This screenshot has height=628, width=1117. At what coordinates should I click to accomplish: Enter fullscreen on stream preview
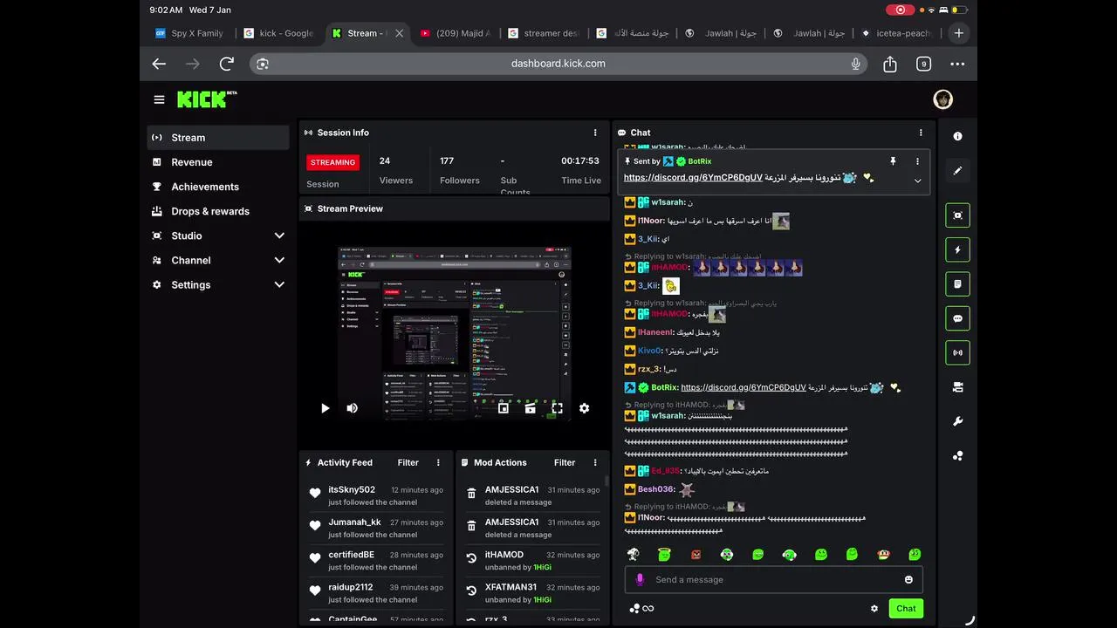557,407
